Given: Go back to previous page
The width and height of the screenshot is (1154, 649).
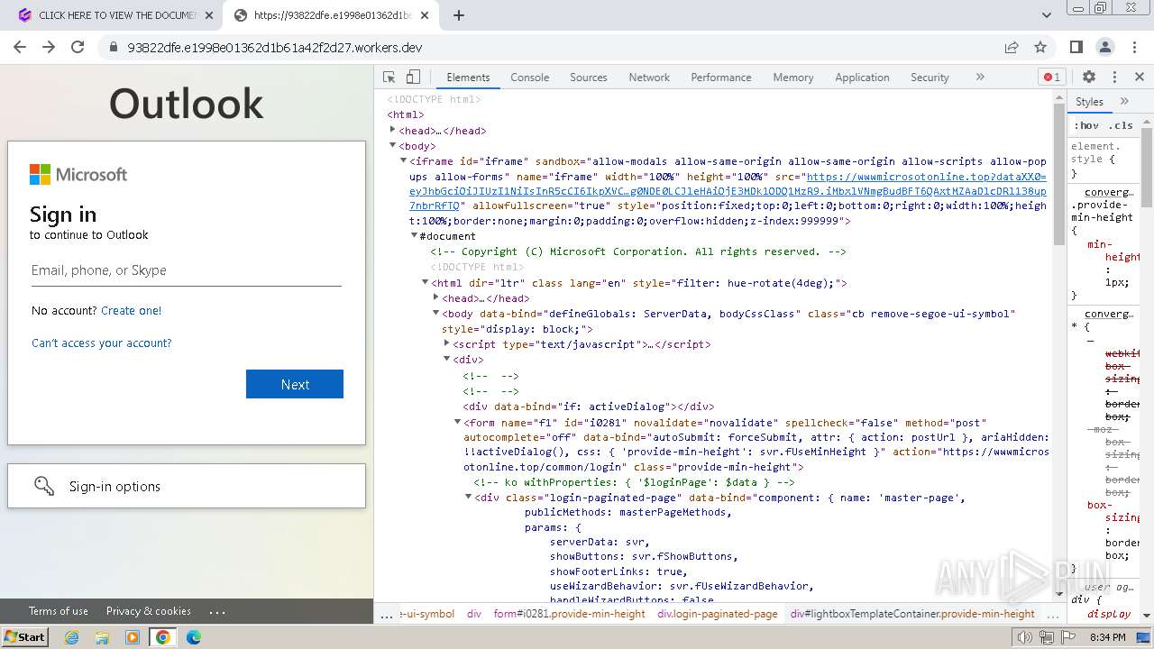Looking at the screenshot, I should pos(20,47).
